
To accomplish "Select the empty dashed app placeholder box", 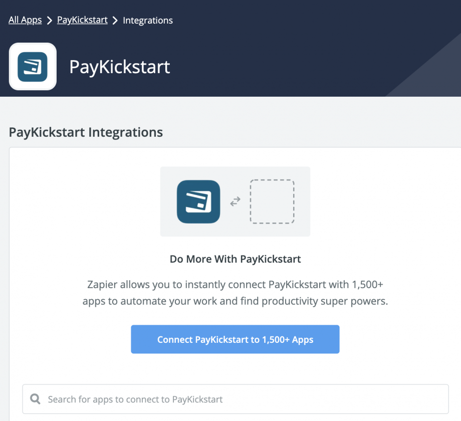I will tap(272, 201).
